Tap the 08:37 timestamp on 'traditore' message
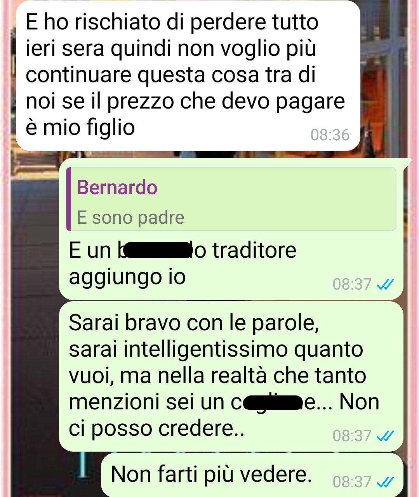 pyautogui.click(x=352, y=285)
